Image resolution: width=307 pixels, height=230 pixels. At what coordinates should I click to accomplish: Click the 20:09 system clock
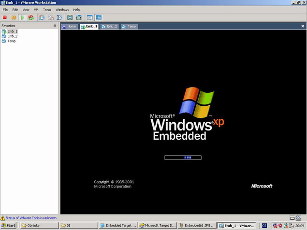[x=300, y=226]
